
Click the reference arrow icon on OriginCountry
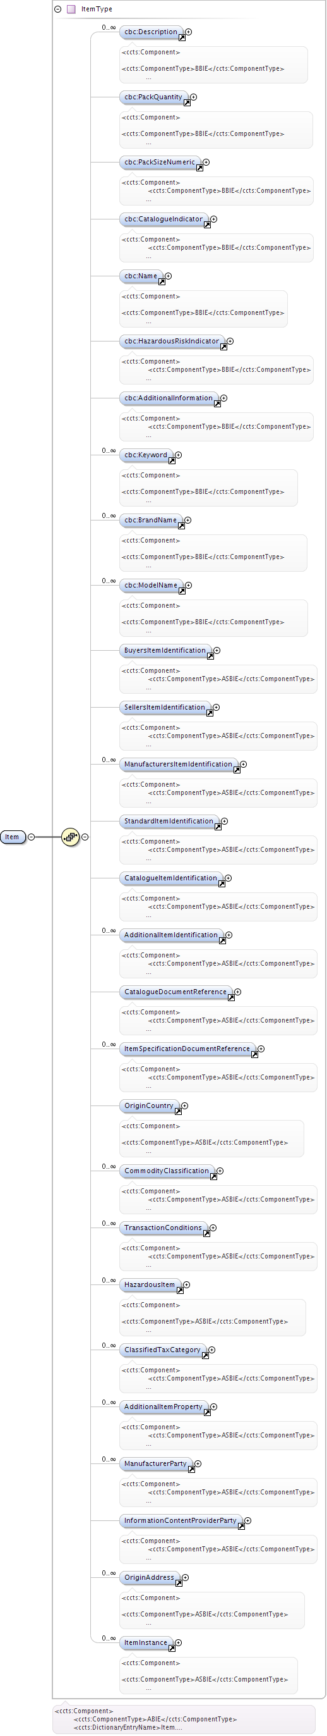point(178,1112)
